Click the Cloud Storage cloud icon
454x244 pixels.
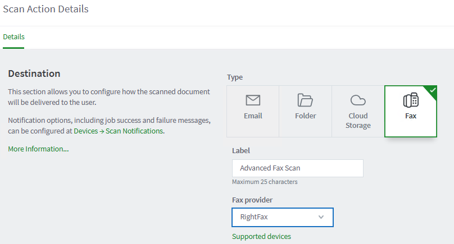358,100
